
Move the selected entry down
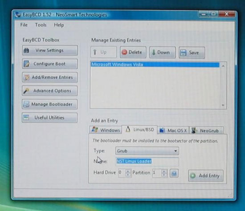[162, 52]
